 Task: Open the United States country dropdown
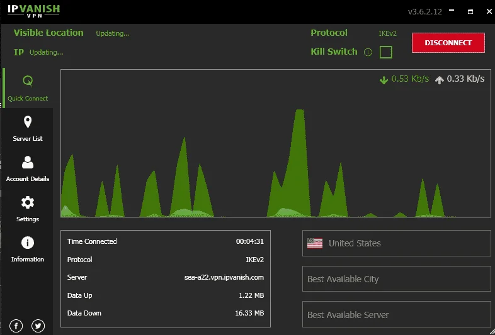pos(397,243)
